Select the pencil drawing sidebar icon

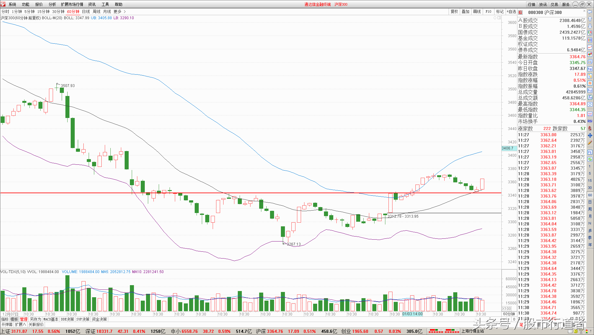[x=590, y=142]
